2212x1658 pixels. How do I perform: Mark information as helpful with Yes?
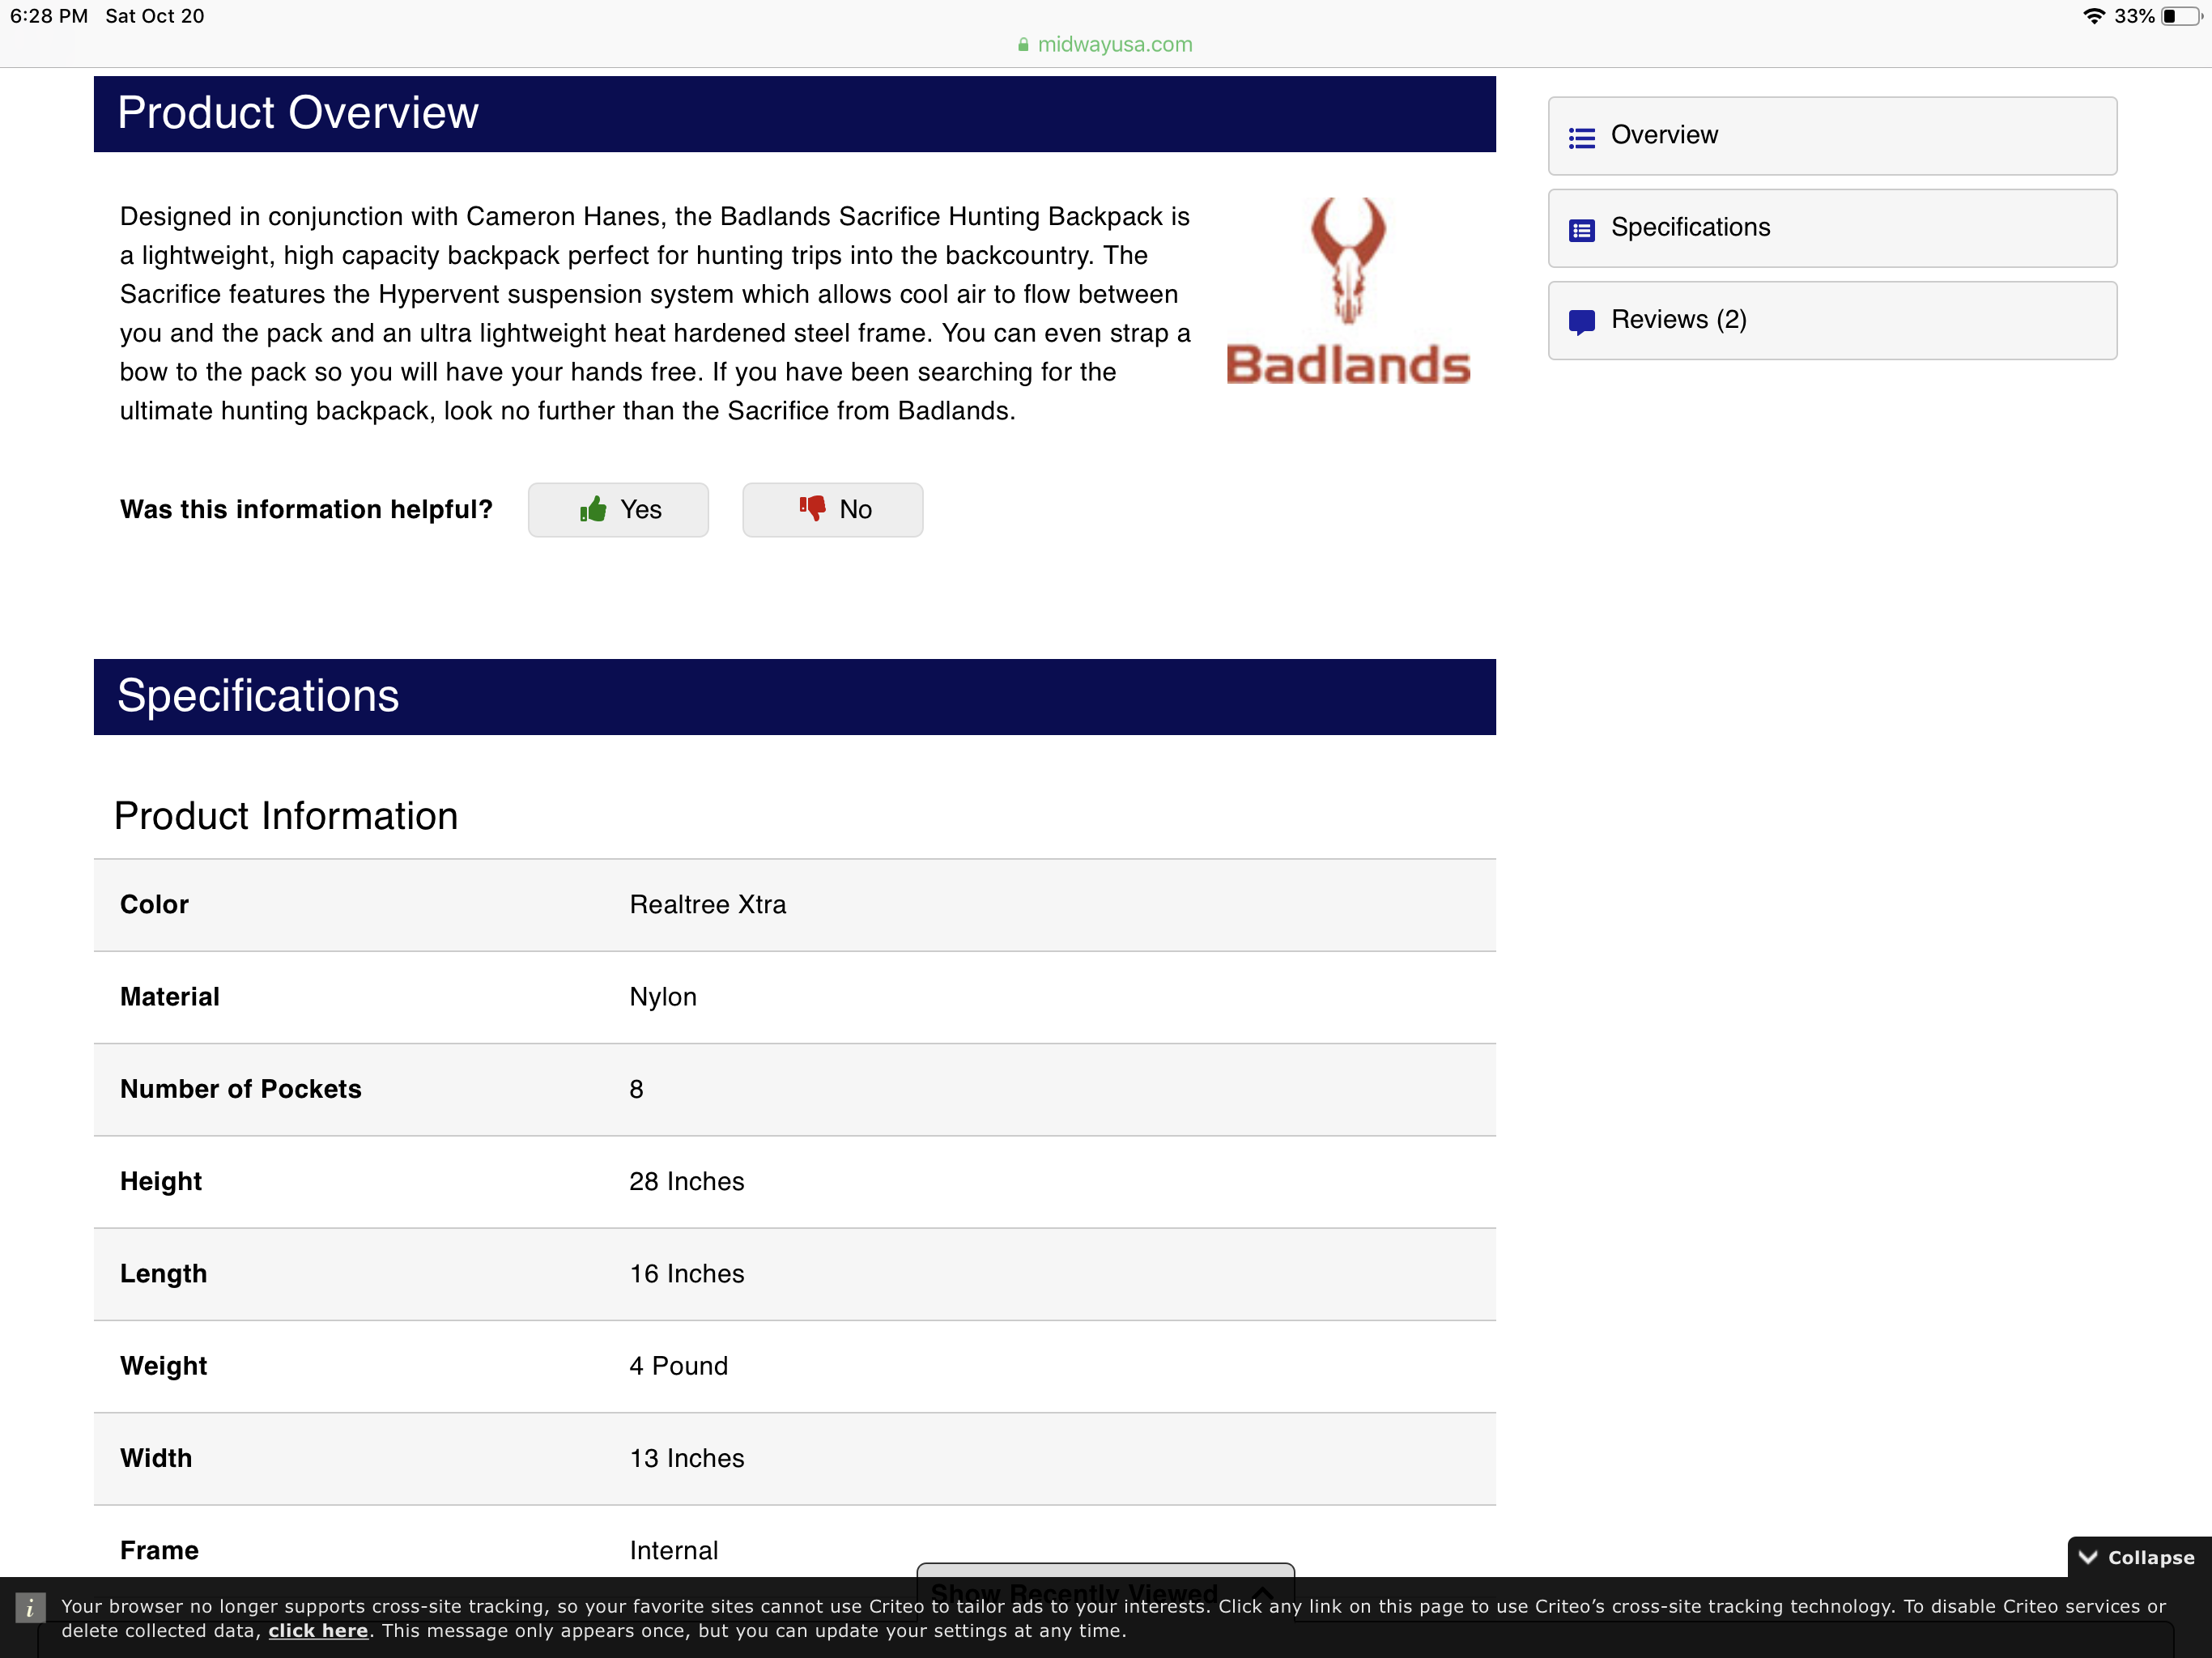tap(618, 510)
